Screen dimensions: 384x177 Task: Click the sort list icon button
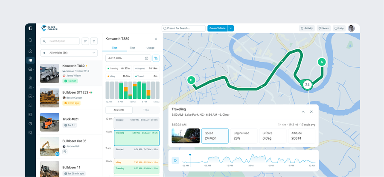tap(85, 41)
